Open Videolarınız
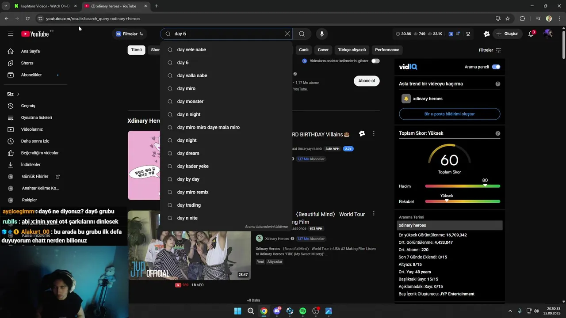 [32, 129]
